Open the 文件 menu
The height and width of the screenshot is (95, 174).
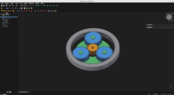tap(3, 4)
